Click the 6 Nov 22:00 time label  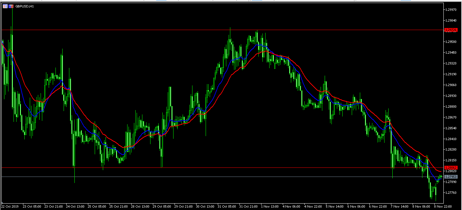(378, 206)
